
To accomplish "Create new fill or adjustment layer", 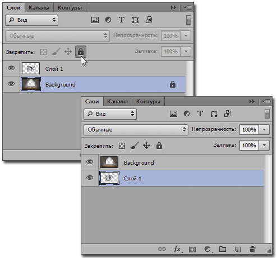I will coord(208,249).
